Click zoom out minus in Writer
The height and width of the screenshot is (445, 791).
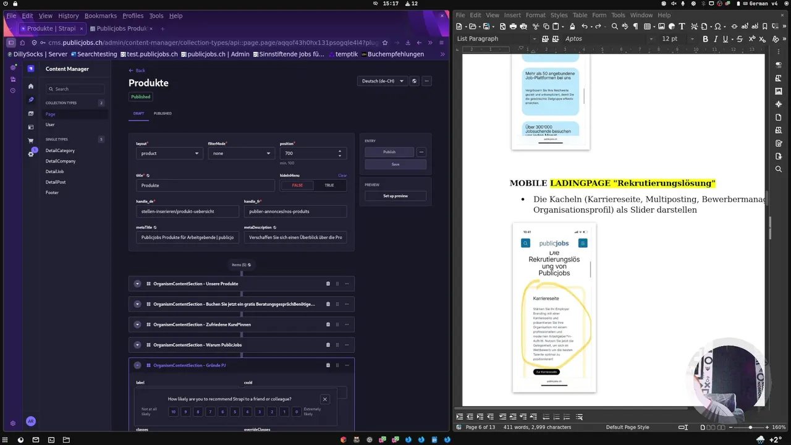730,427
